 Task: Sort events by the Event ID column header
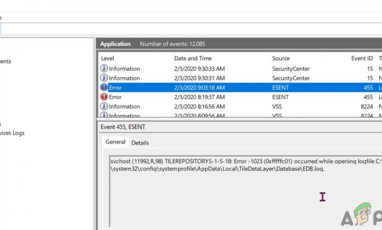361,59
